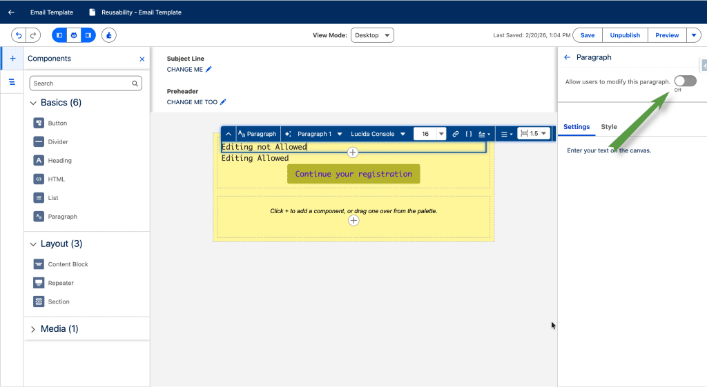Open the Lucida Console font dropdown
Viewport: 707px width, 387px height.
[x=377, y=134]
